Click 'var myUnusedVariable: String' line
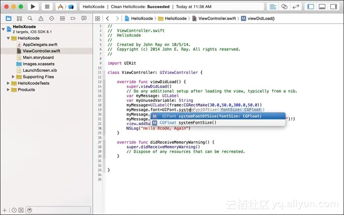This screenshot has height=215, width=344. (x=160, y=100)
